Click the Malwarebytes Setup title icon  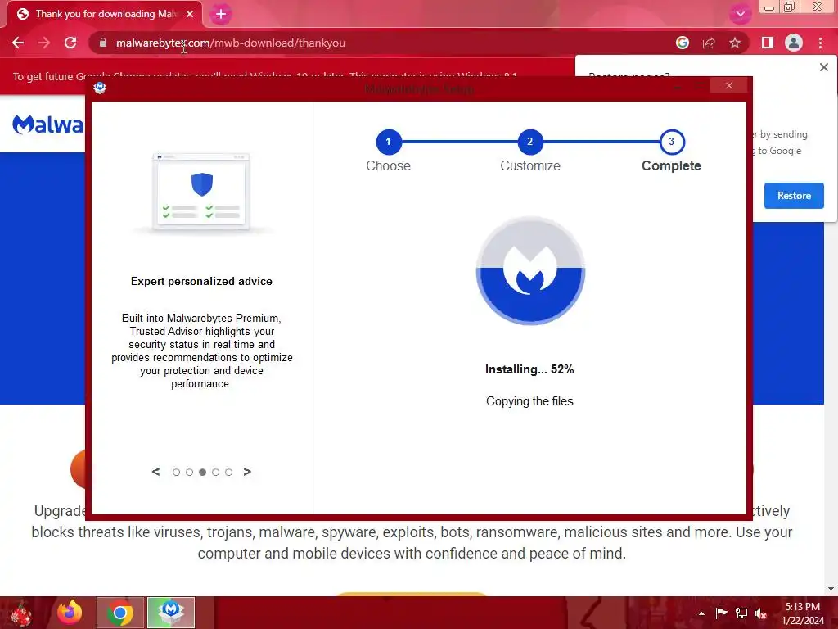click(x=100, y=87)
